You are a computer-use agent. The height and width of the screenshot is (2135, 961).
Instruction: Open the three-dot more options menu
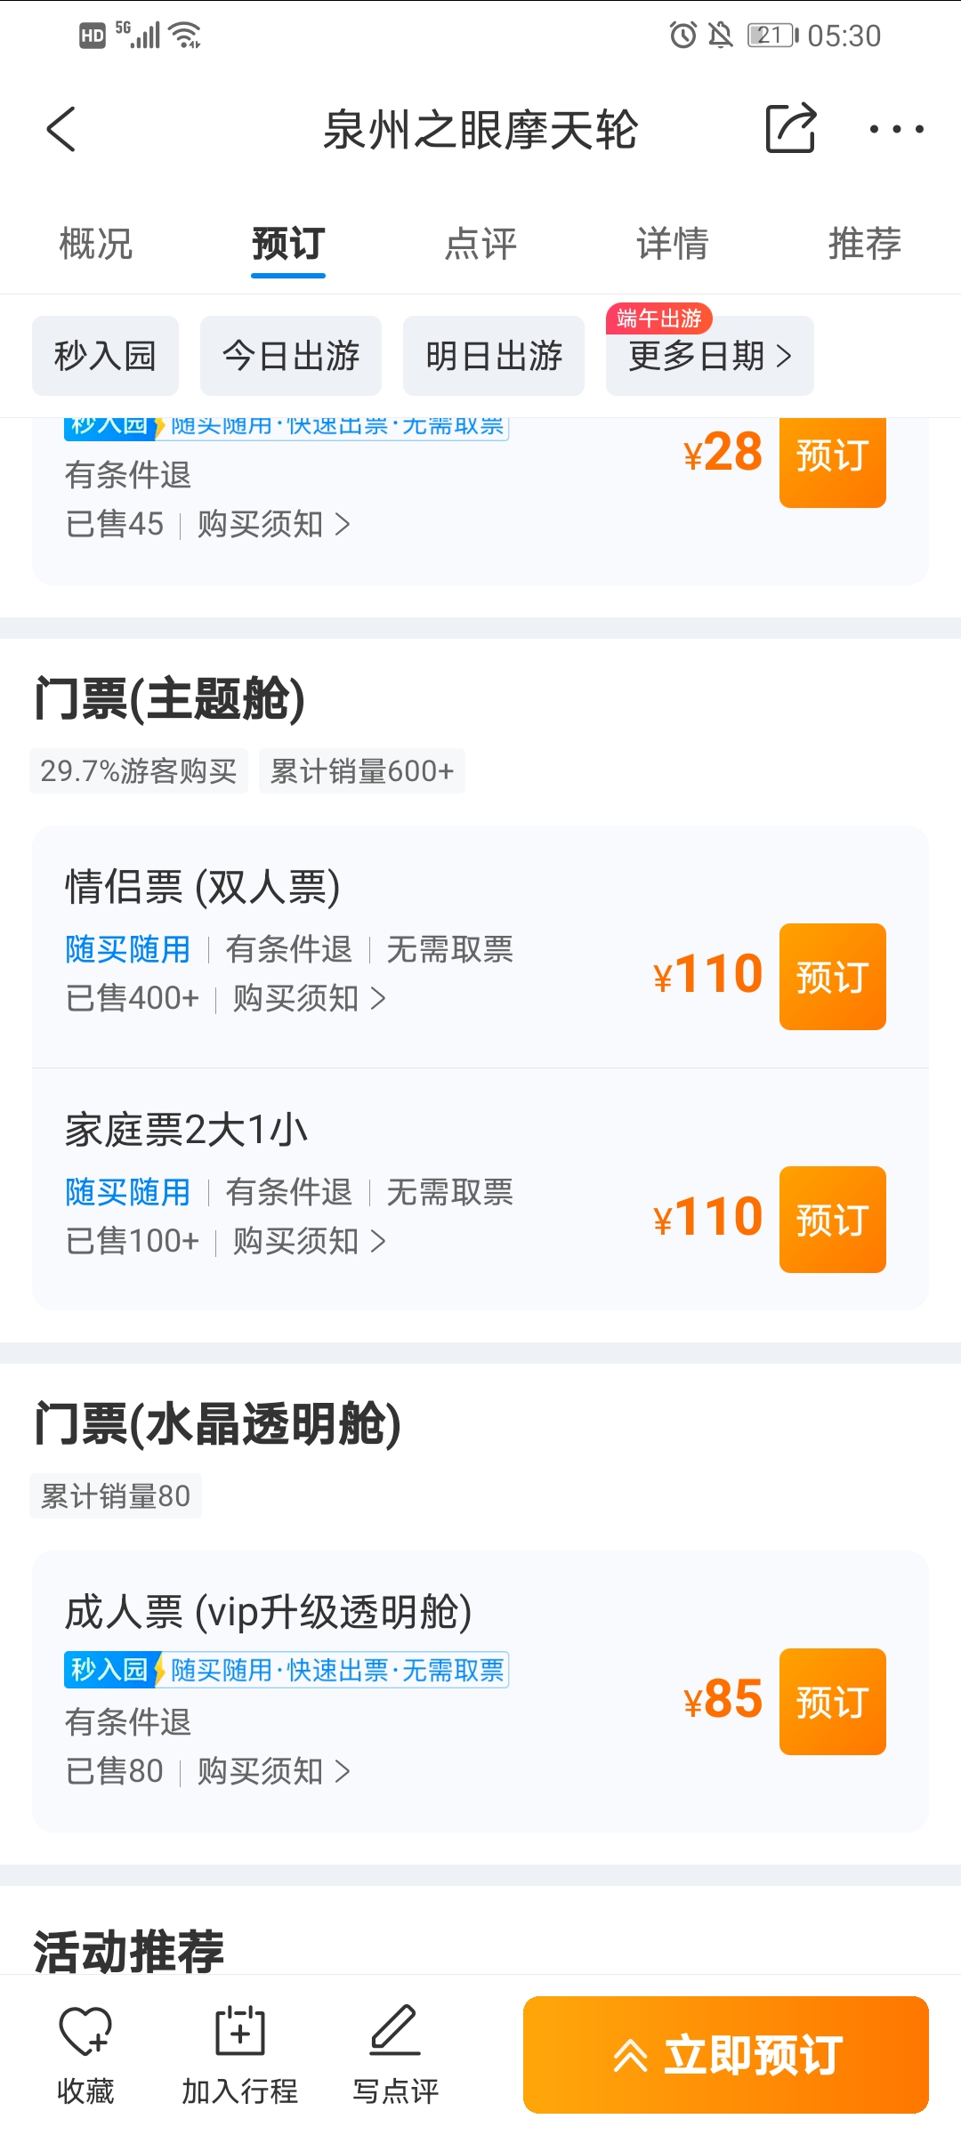coord(896,130)
